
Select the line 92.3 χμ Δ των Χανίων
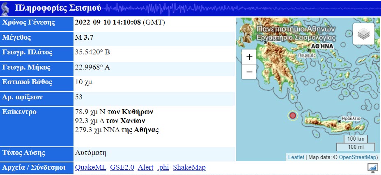110,121
